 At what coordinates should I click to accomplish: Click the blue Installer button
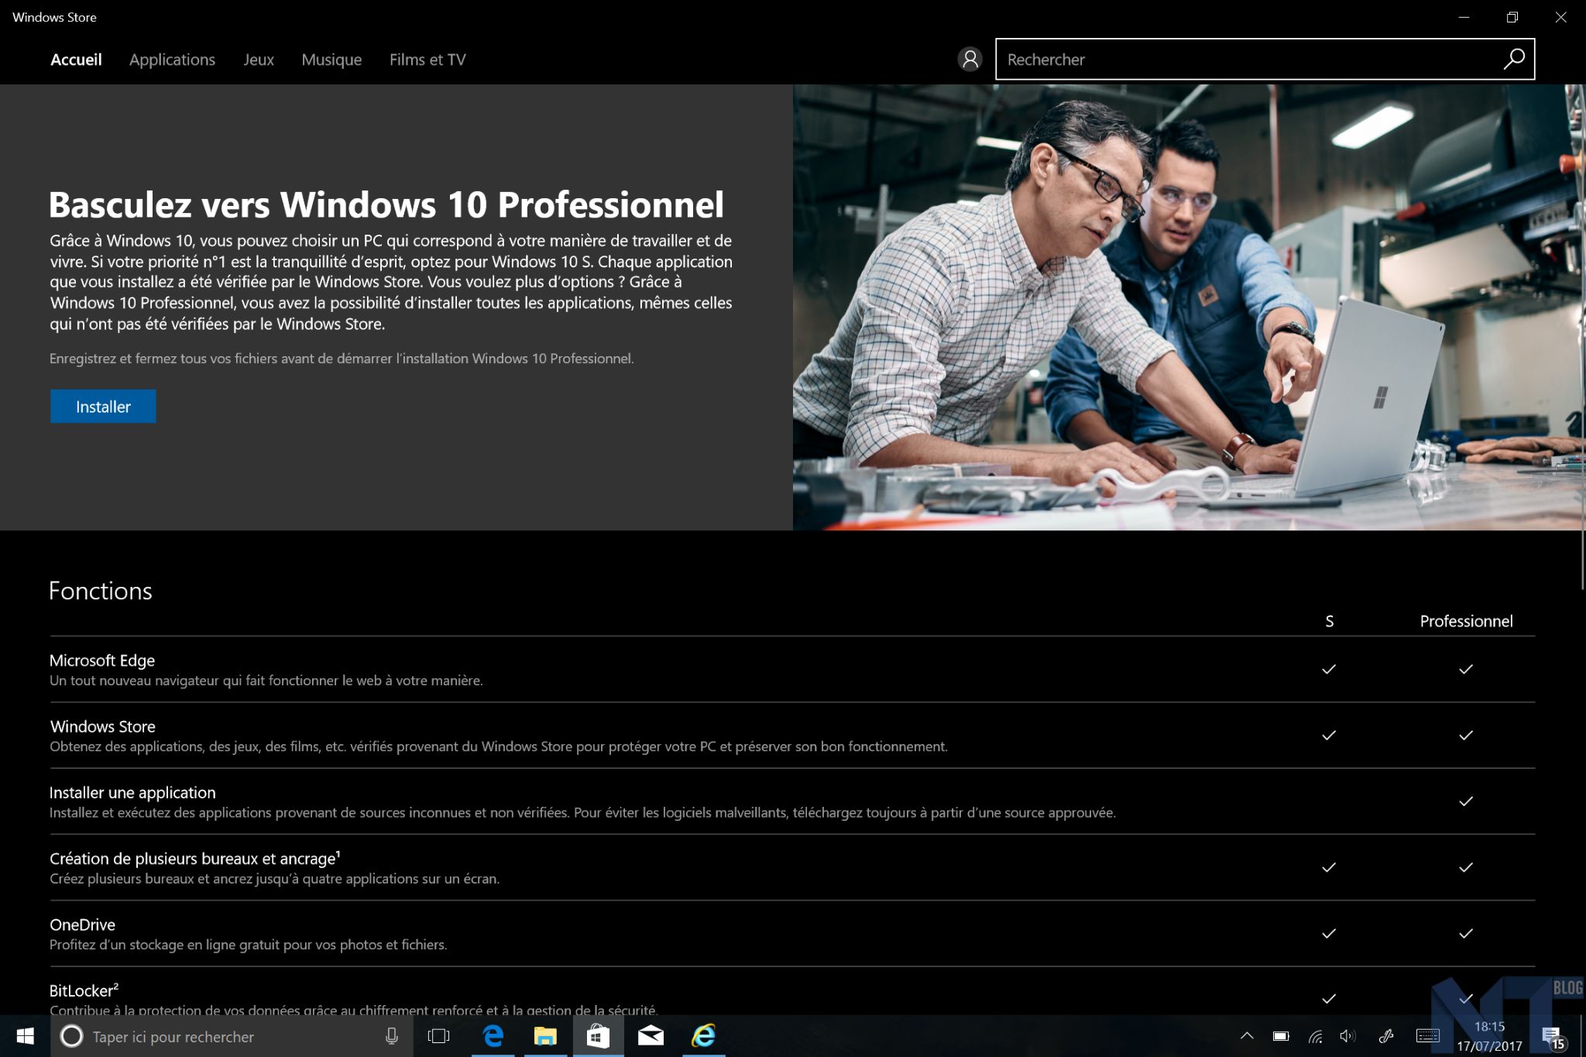pos(103,407)
